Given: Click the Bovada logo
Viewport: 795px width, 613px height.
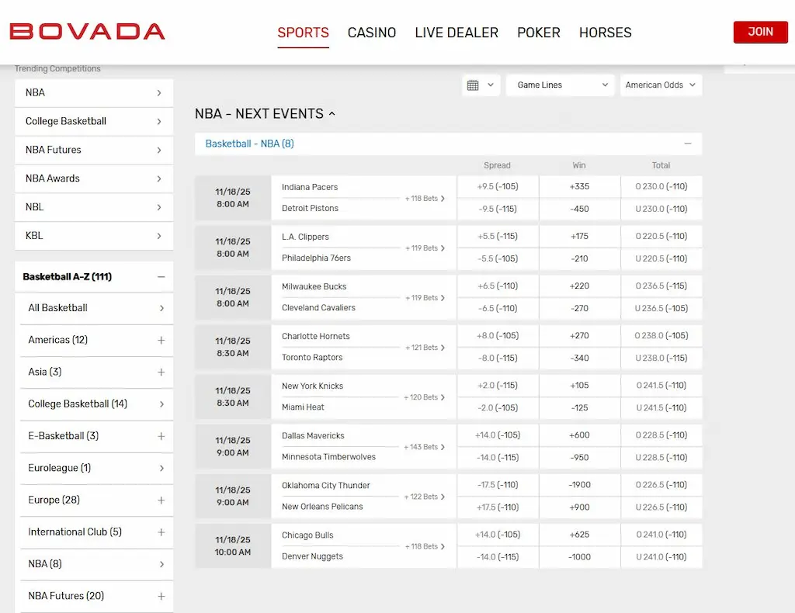Looking at the screenshot, I should coord(87,32).
